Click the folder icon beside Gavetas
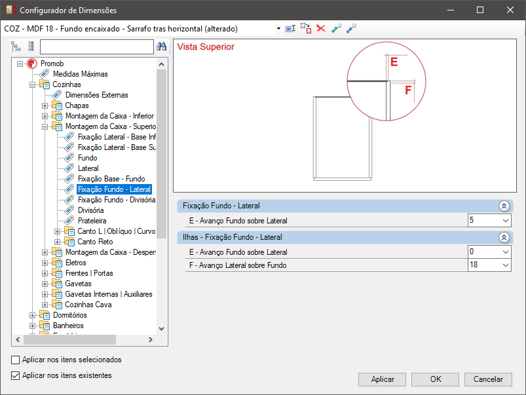Viewport: 526px width, 395px height. coord(57,284)
